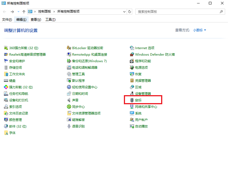Click the 轻松使用设置中心 icon

tap(69, 87)
